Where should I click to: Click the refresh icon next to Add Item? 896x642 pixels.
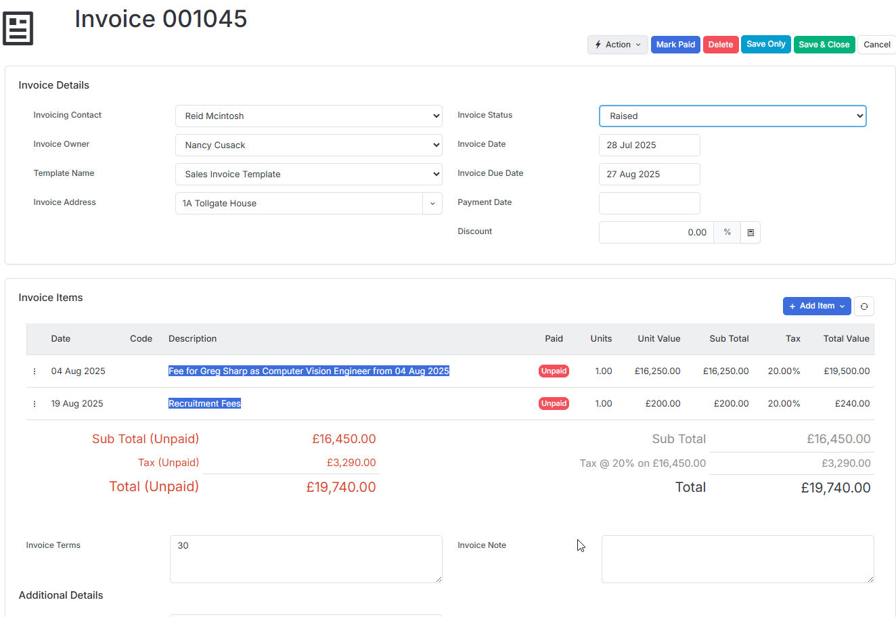[864, 306]
